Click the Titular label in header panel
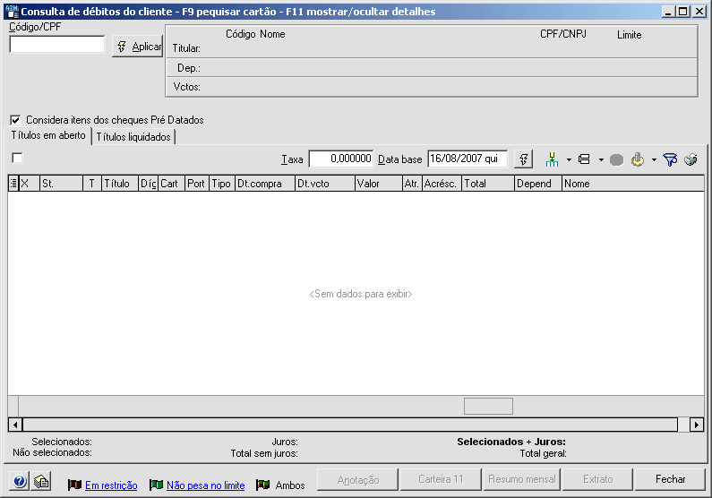 [x=186, y=48]
